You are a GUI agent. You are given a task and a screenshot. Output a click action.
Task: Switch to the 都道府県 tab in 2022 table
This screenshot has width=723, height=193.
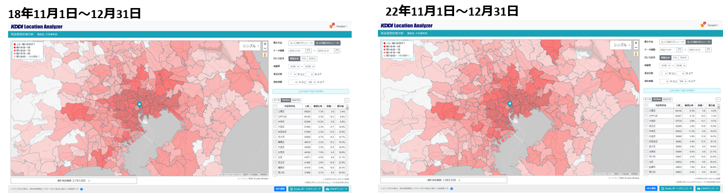[x=667, y=100]
